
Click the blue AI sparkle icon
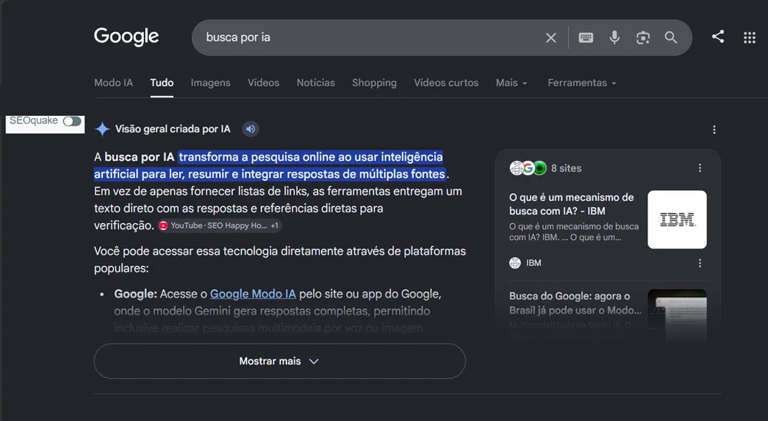[102, 129]
